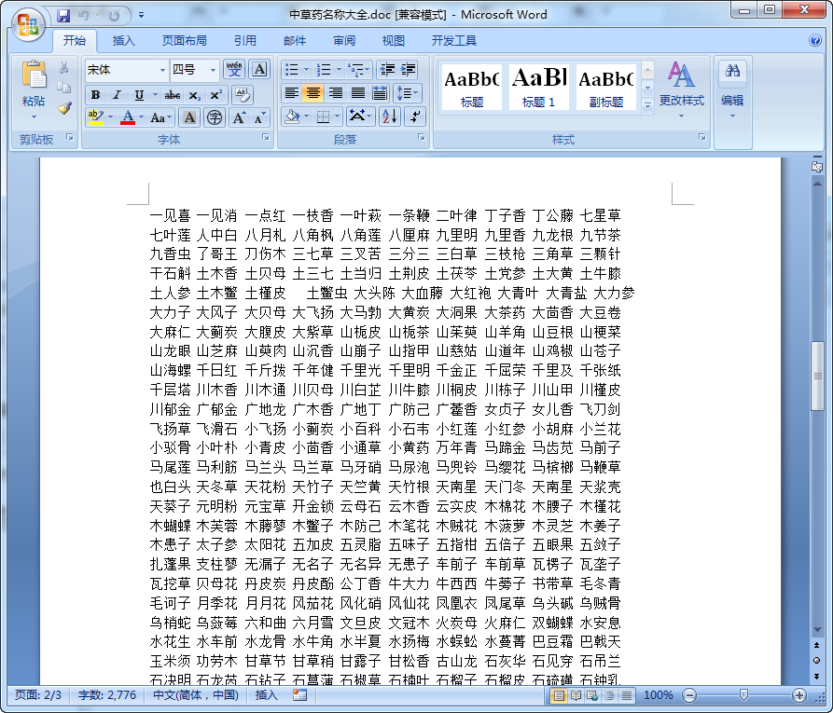This screenshot has height=713, width=833.
Task: Add character border icon
Action: pos(259,70)
